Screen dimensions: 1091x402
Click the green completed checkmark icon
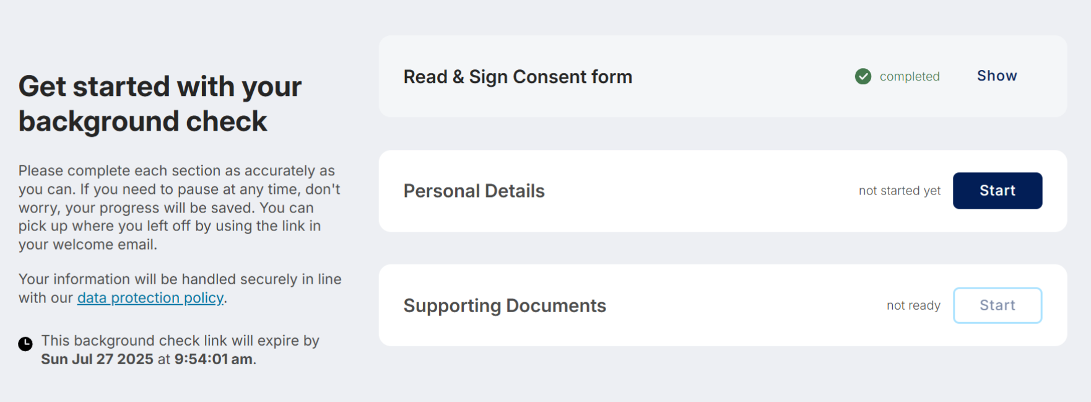(863, 76)
